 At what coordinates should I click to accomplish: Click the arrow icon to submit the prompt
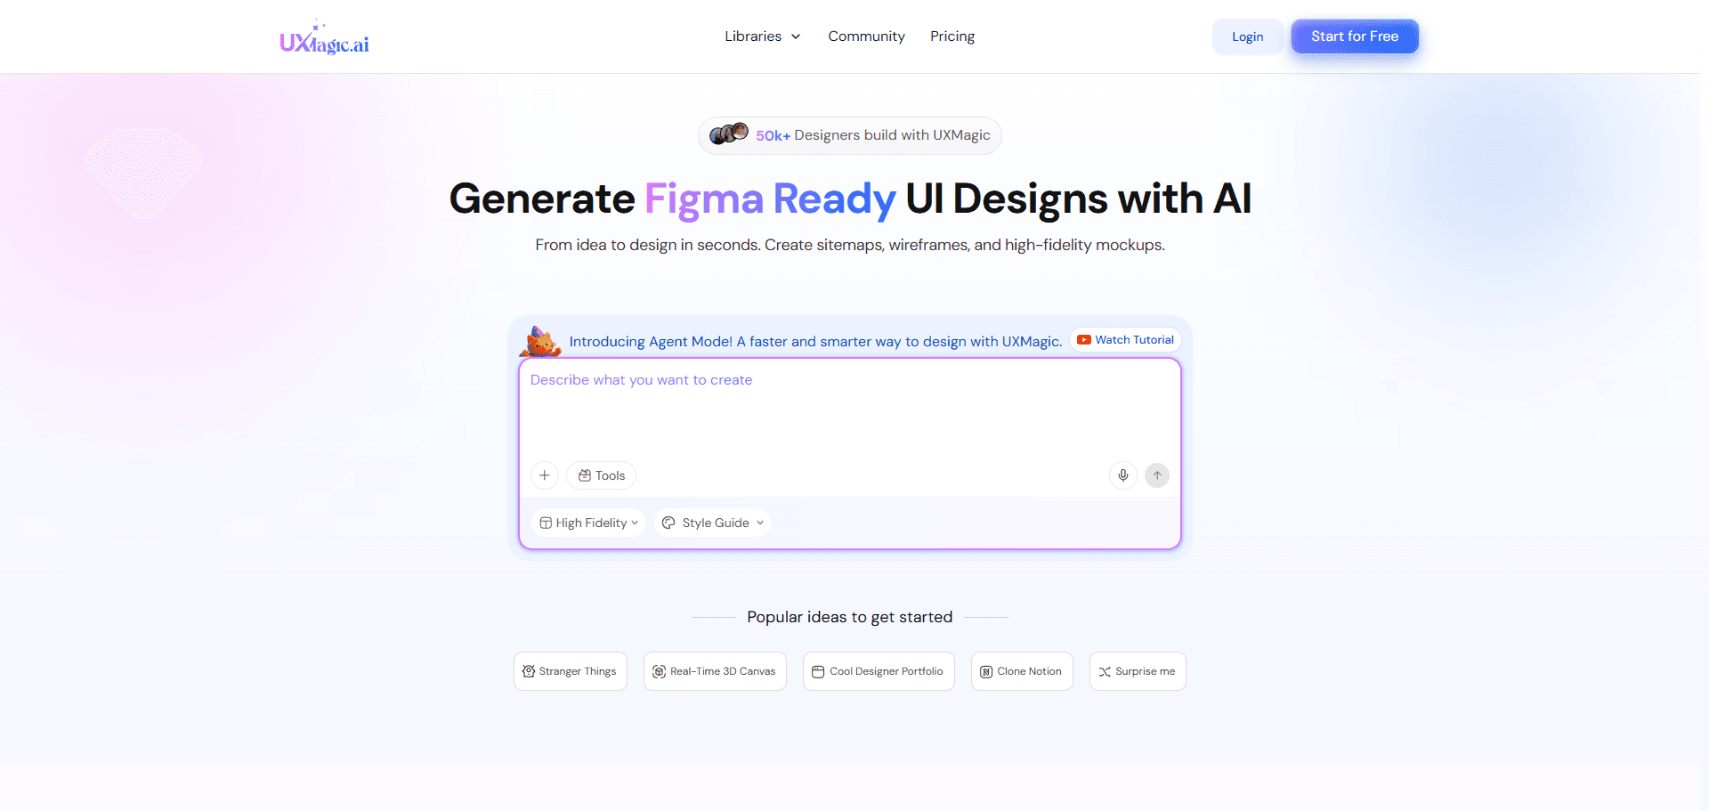coord(1156,475)
